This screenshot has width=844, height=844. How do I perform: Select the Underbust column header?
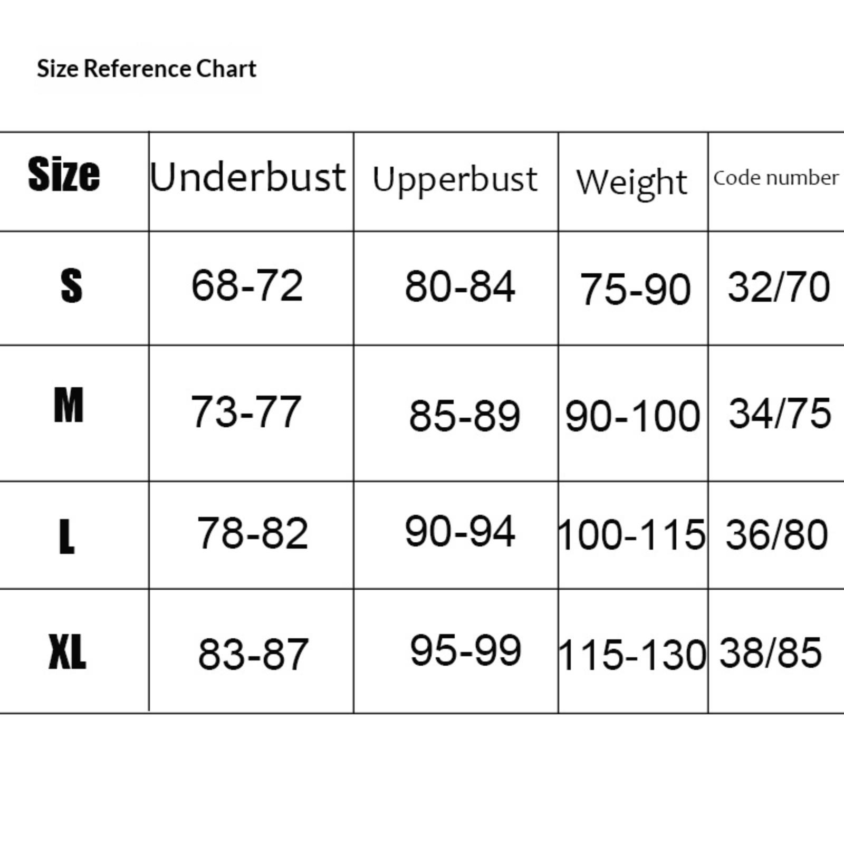click(247, 177)
